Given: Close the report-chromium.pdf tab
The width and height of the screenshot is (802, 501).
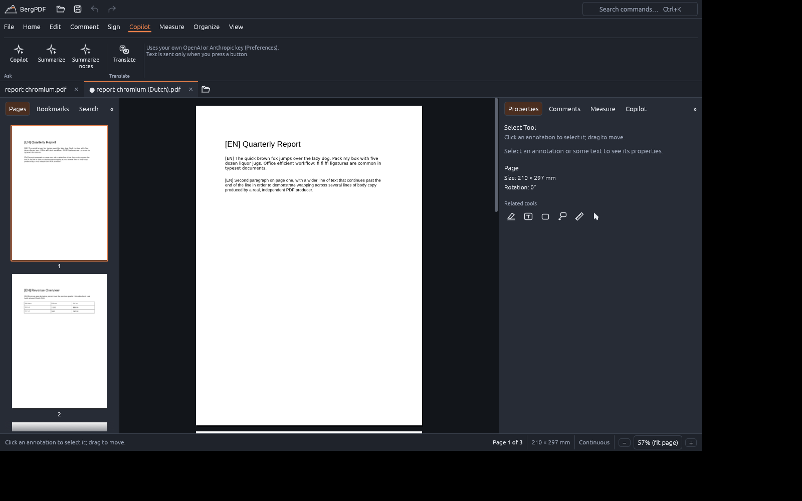Looking at the screenshot, I should (x=76, y=89).
